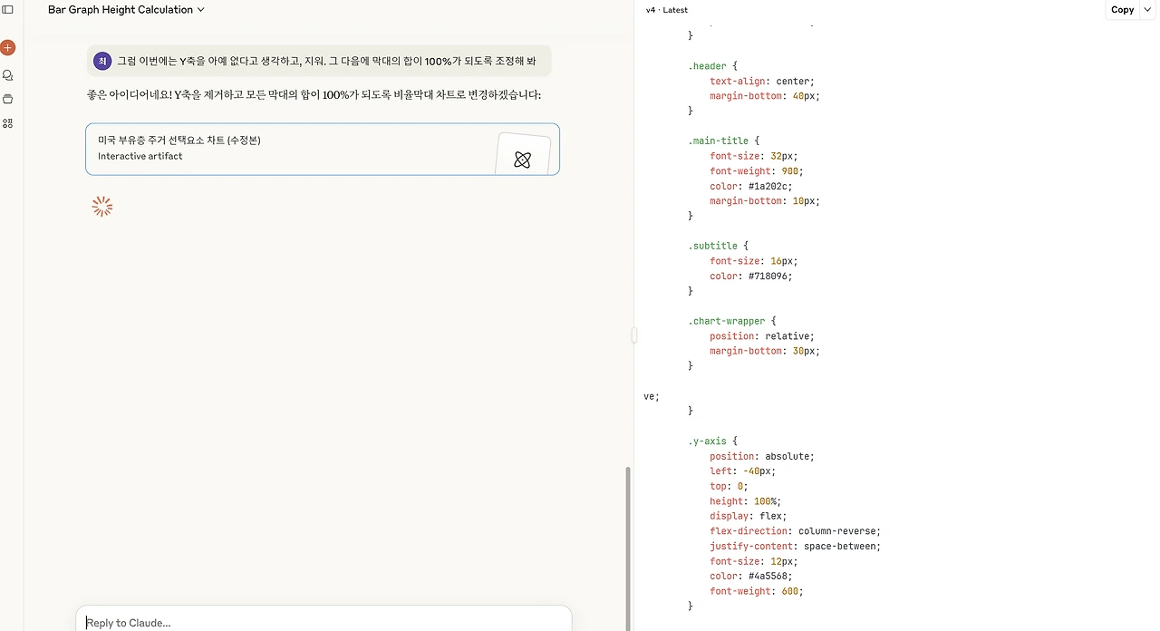Click the .header selector in code
This screenshot has width=1160, height=631.
(712, 66)
